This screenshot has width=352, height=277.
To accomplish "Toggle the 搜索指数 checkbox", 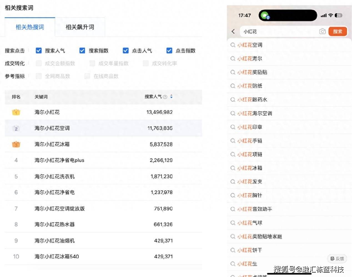I will [82, 51].
